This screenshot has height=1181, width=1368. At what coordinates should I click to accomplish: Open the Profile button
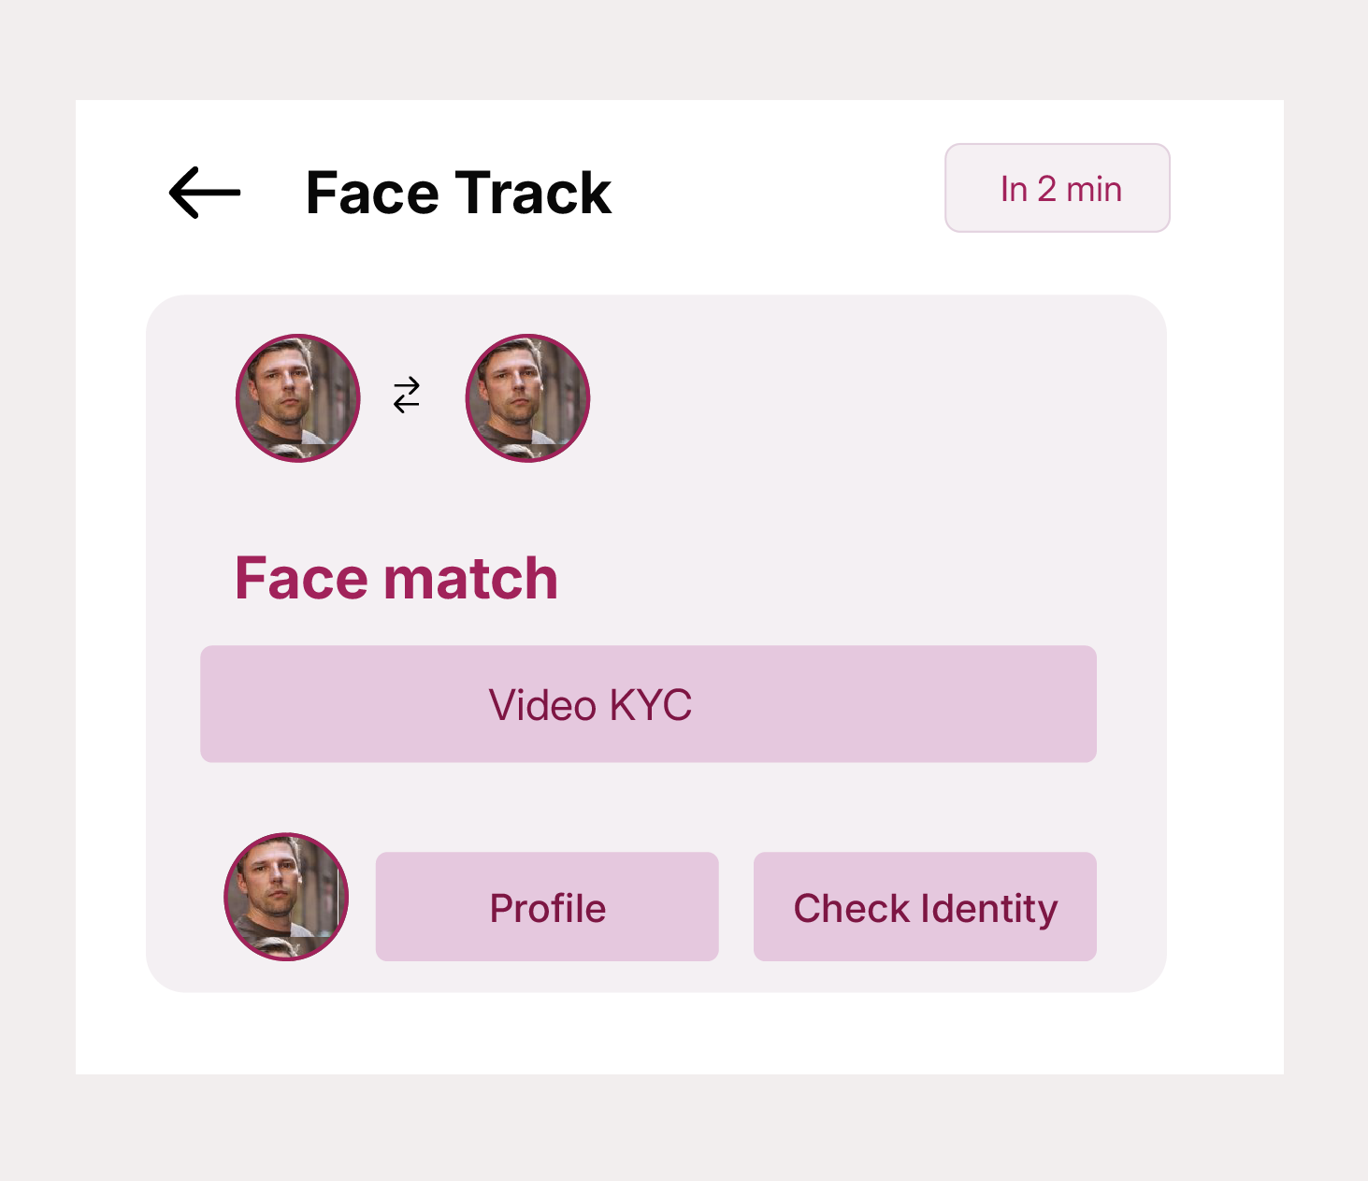click(547, 907)
